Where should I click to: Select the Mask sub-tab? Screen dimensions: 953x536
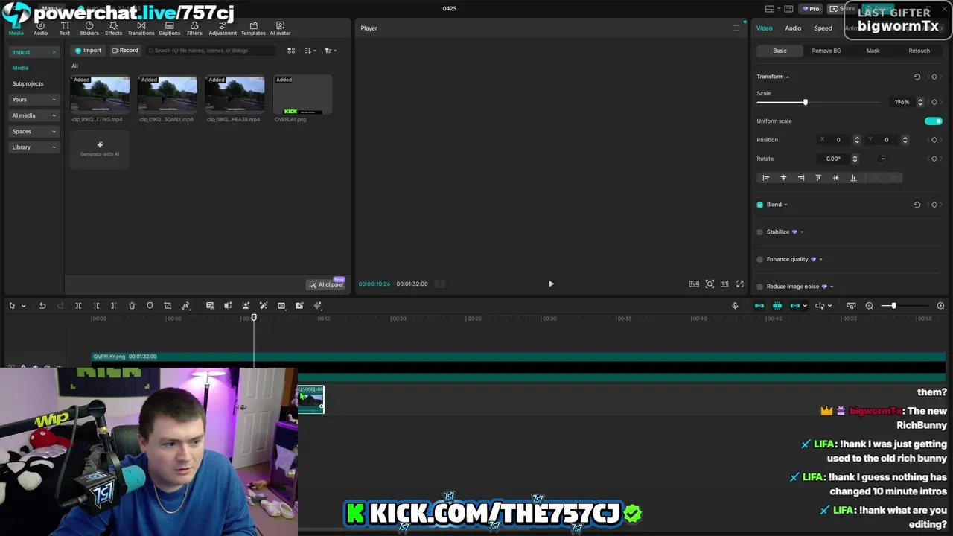point(873,51)
